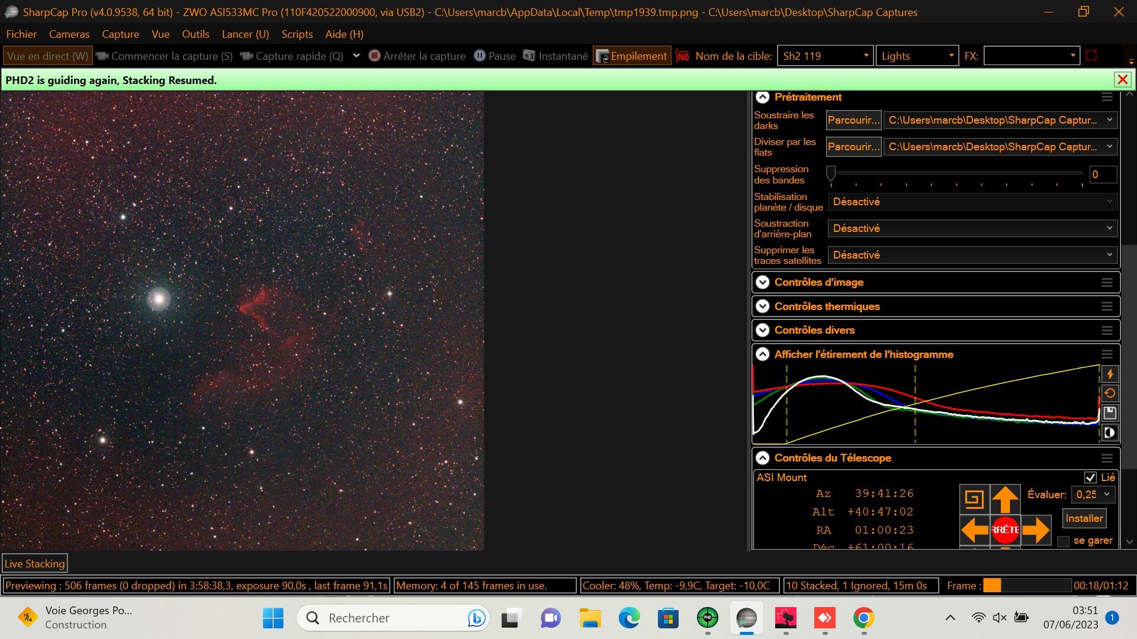The image size is (1137, 639).
Task: Dismiss the PHD2 guiding notification bar
Action: coord(1122,80)
